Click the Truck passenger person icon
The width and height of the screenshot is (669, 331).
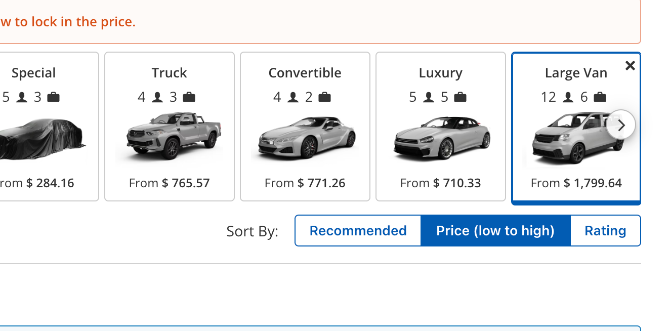(157, 97)
